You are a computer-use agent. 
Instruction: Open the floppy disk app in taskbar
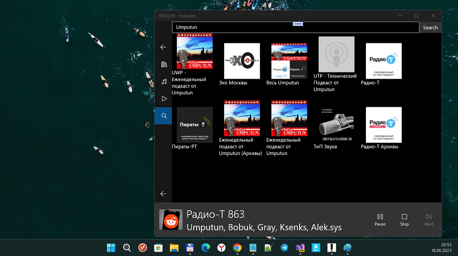click(x=190, y=248)
